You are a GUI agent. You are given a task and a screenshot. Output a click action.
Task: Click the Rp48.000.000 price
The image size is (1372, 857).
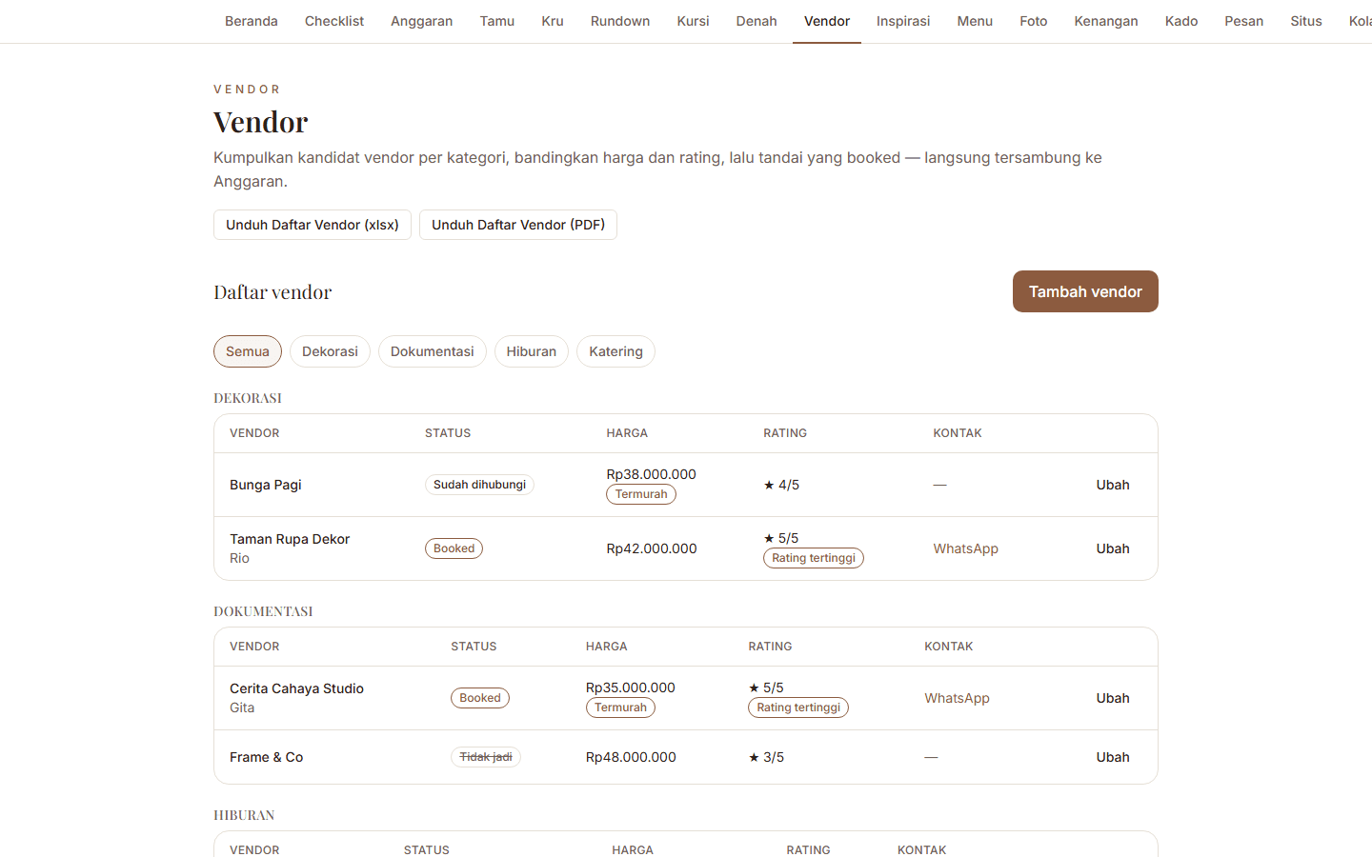point(631,757)
